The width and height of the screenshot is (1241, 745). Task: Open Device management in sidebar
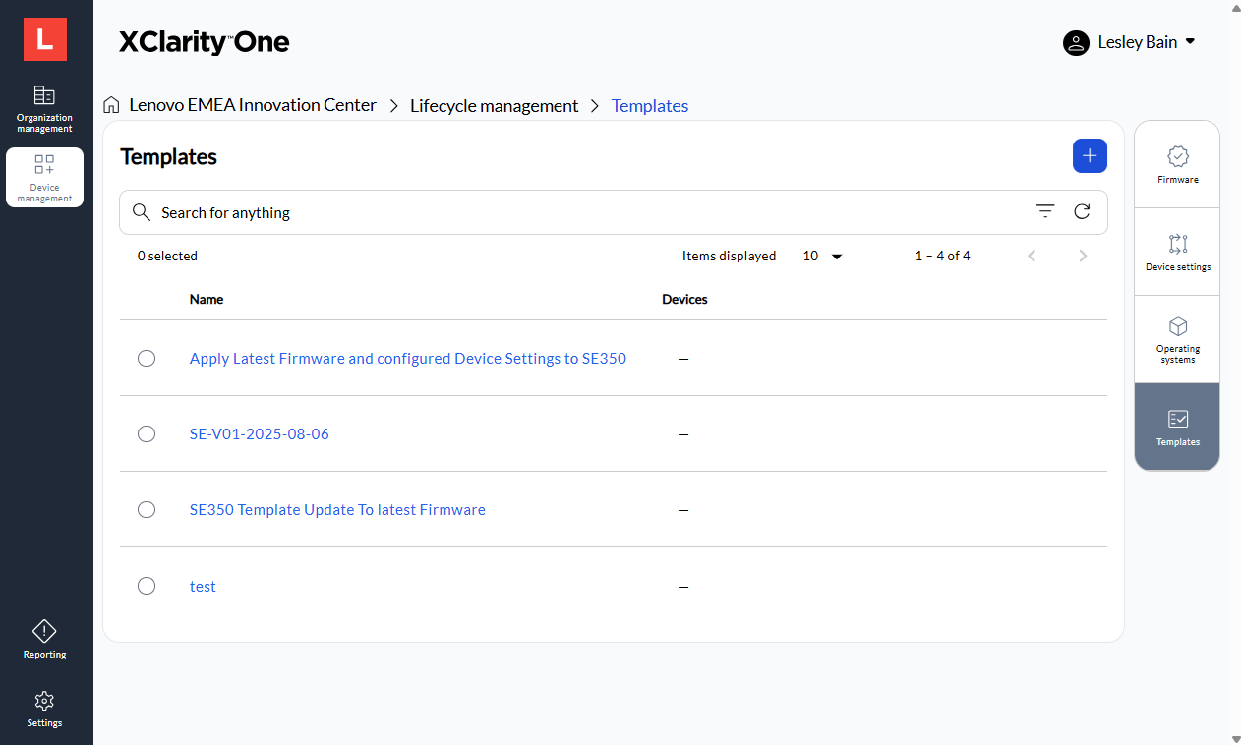click(44, 177)
